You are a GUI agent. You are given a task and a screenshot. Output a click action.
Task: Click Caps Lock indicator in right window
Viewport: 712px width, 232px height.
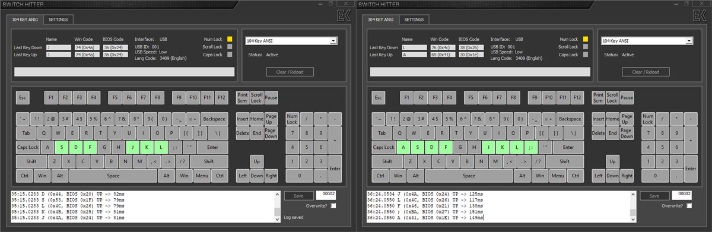586,55
